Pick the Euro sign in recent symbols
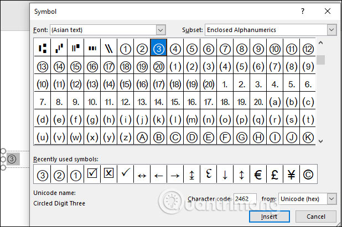 click(257, 175)
